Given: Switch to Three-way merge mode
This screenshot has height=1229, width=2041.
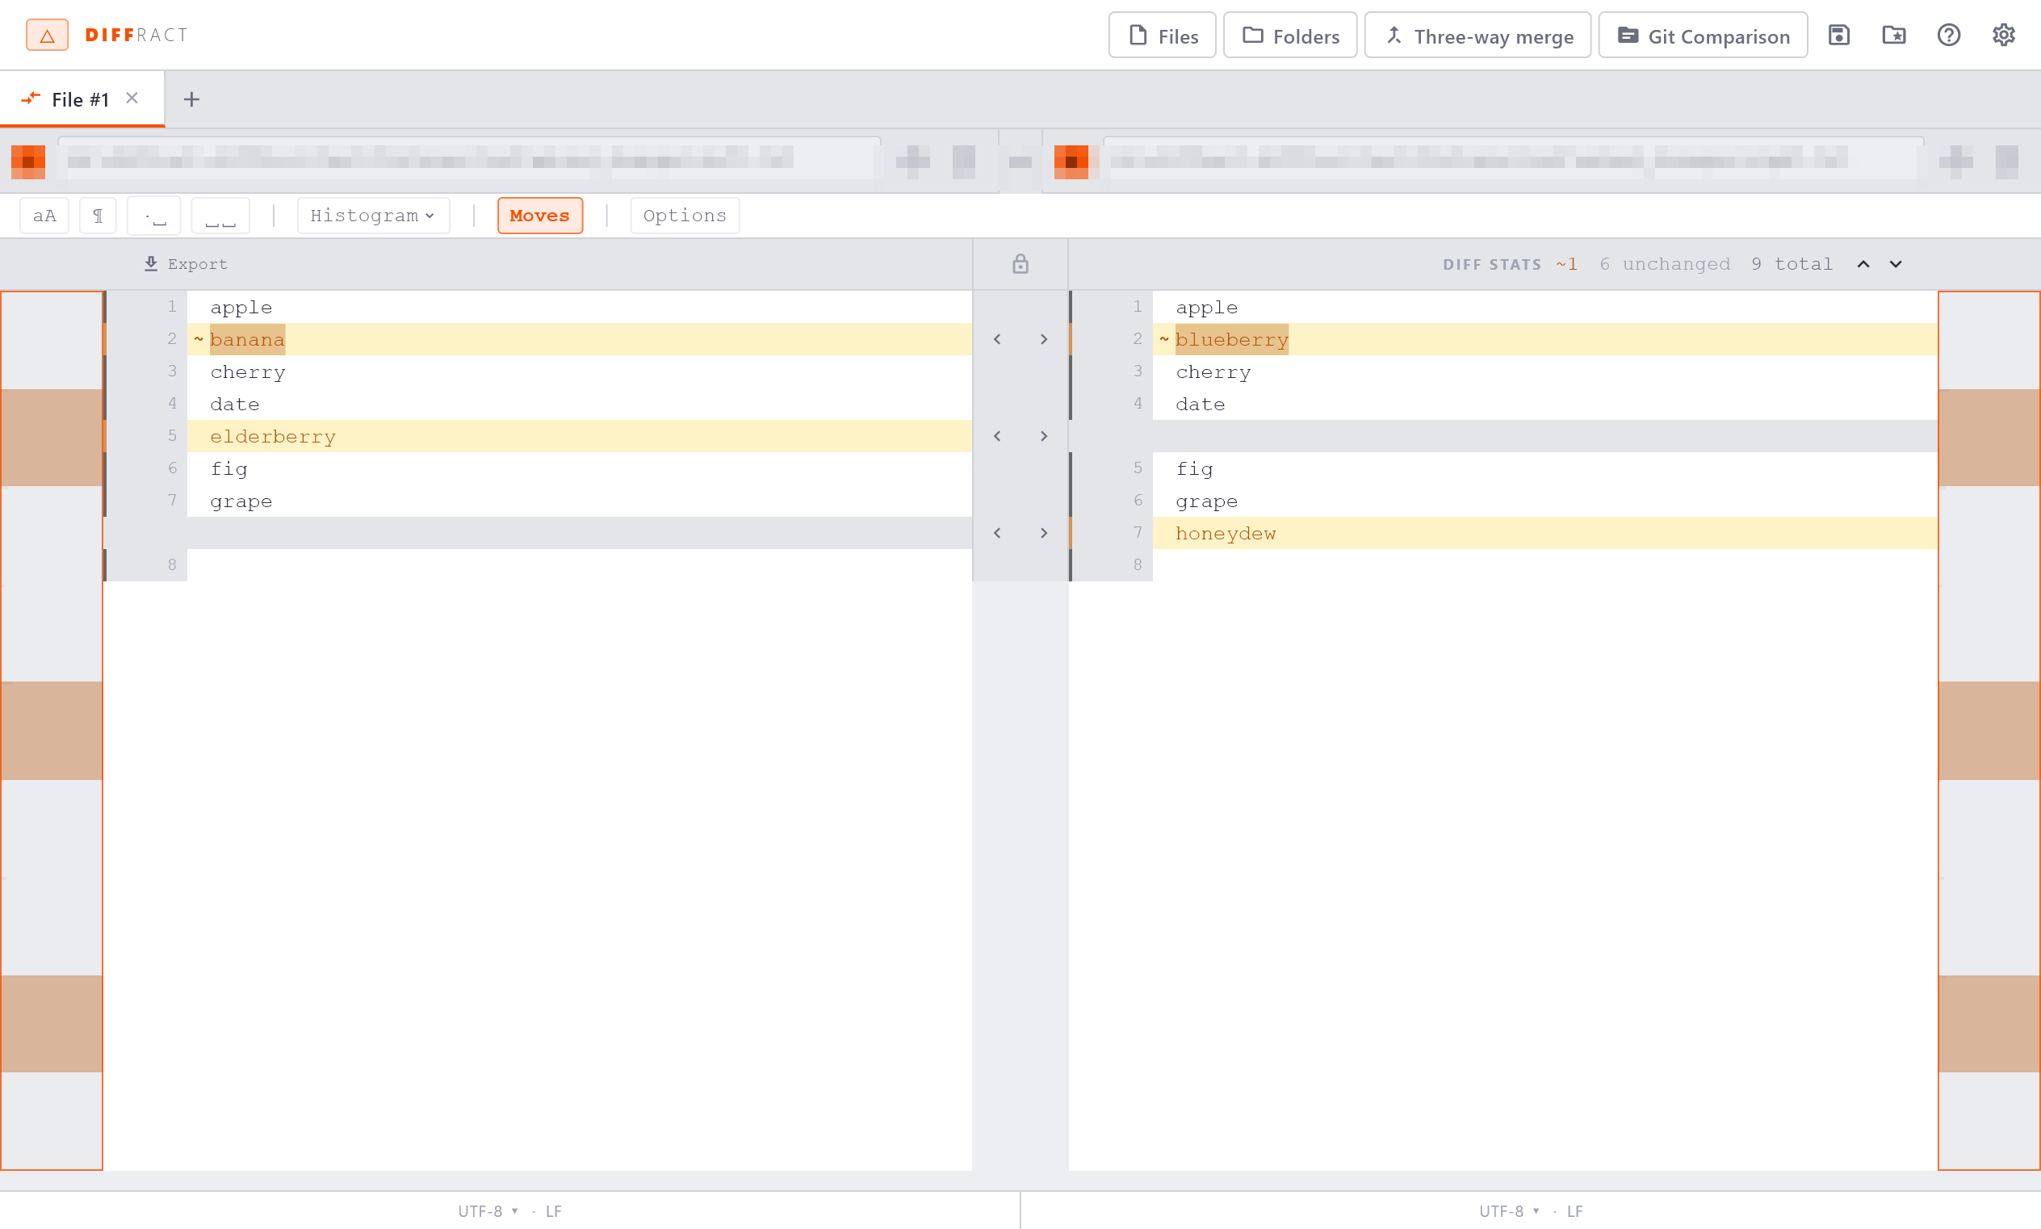Looking at the screenshot, I should (x=1477, y=36).
